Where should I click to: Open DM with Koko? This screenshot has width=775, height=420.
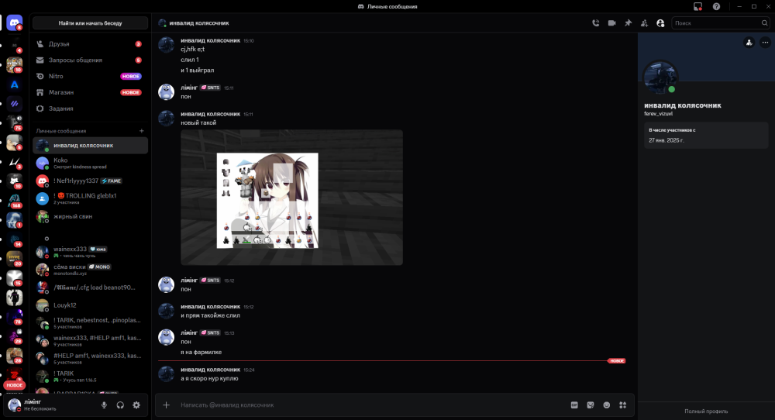tap(90, 163)
